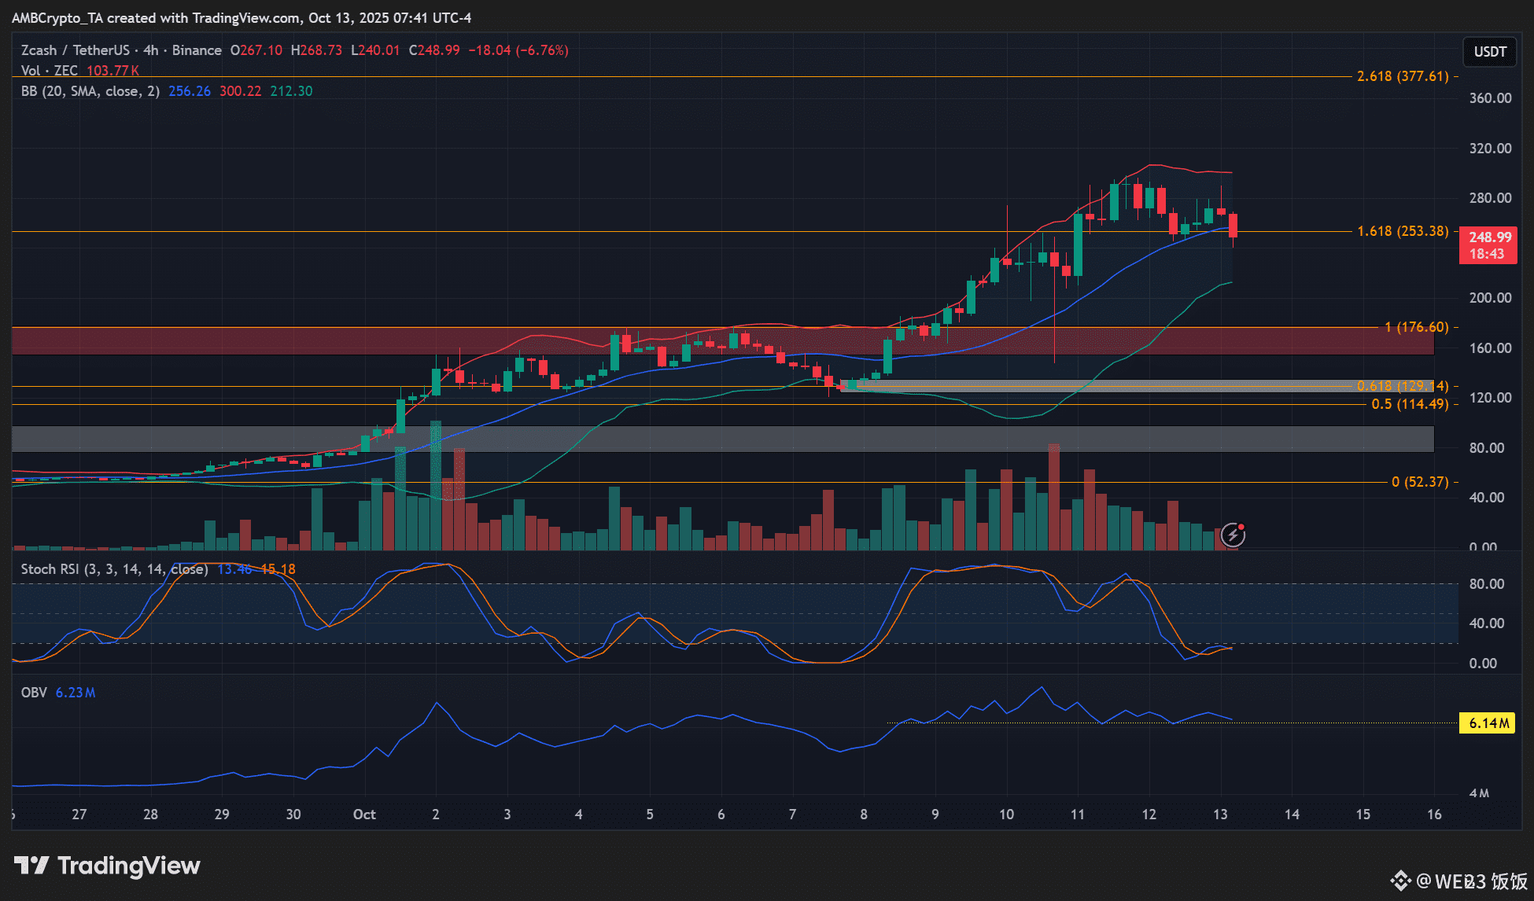Viewport: 1534px width, 901px height.
Task: Click the 360.00 price axis label
Action: coord(1490,98)
